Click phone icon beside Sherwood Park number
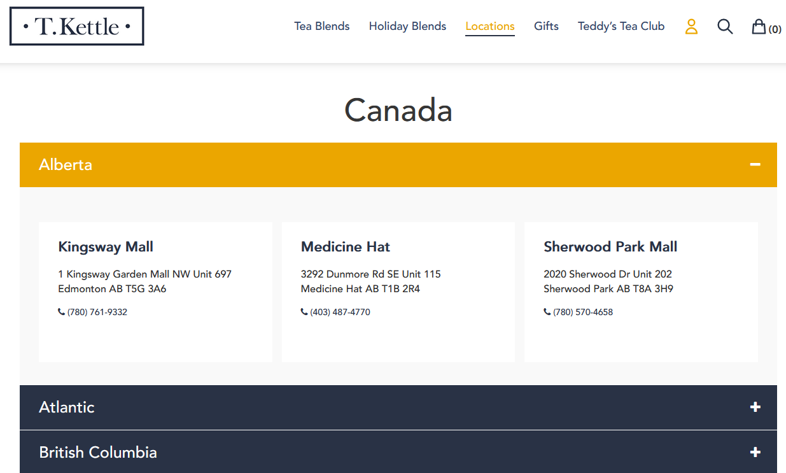Screen dimensions: 786x473 click(547, 312)
